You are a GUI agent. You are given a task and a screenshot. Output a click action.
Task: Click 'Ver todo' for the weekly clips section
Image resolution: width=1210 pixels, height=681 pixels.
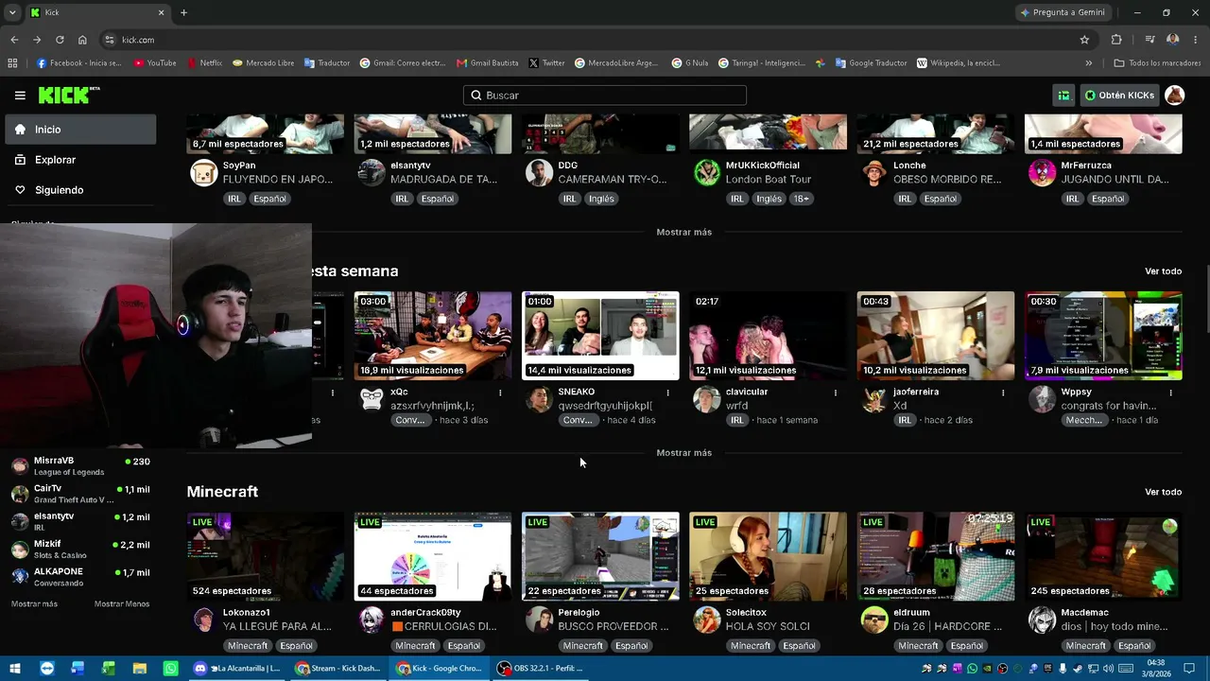(1163, 271)
